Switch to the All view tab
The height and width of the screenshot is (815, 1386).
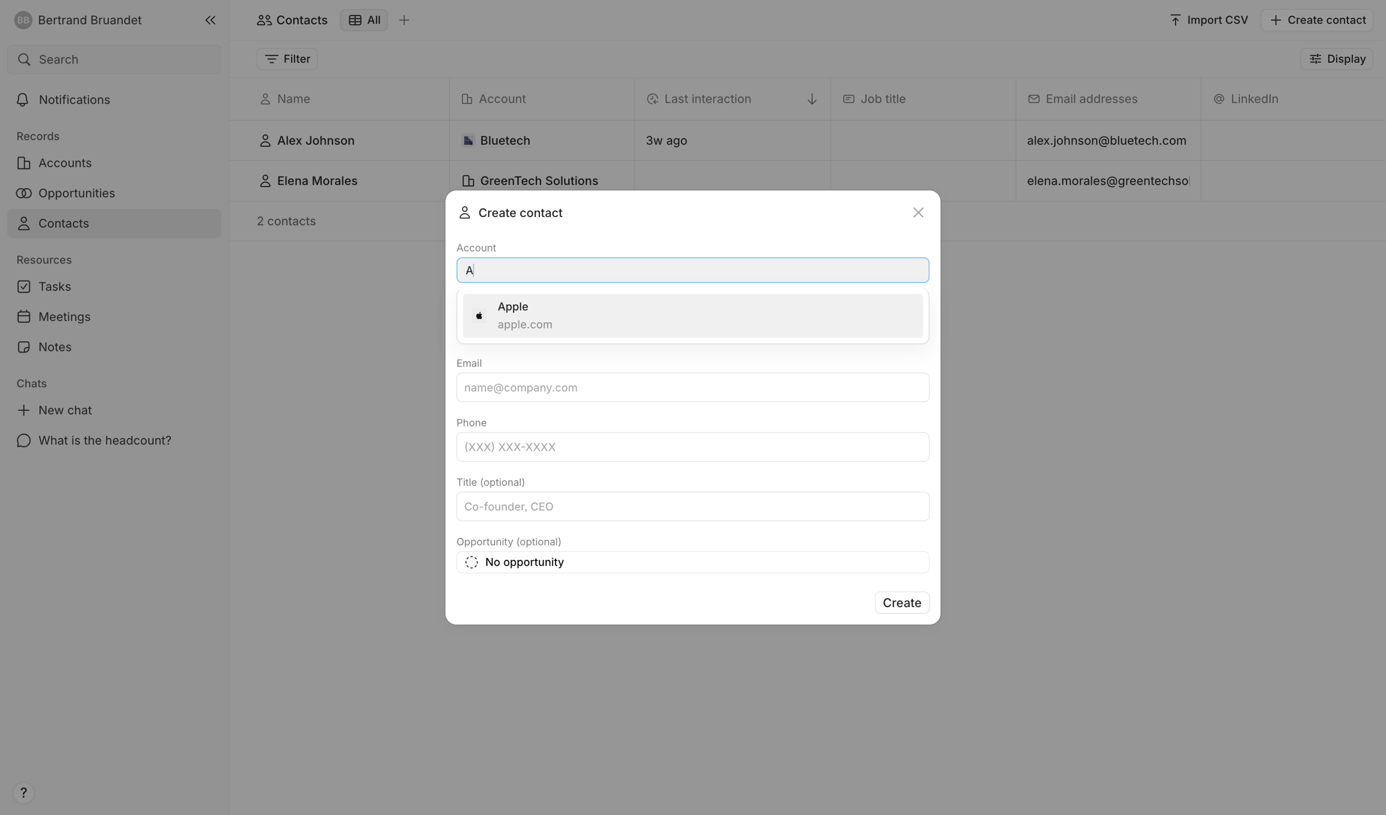pos(364,20)
